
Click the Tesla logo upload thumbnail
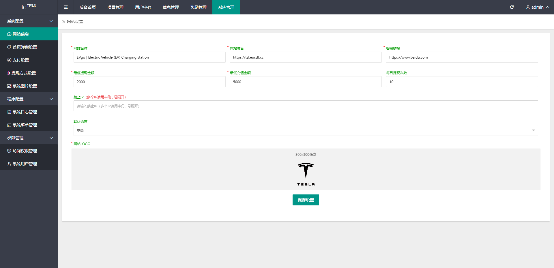tap(306, 175)
